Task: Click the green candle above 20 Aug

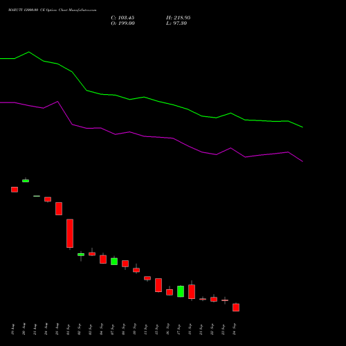Action: click(26, 181)
